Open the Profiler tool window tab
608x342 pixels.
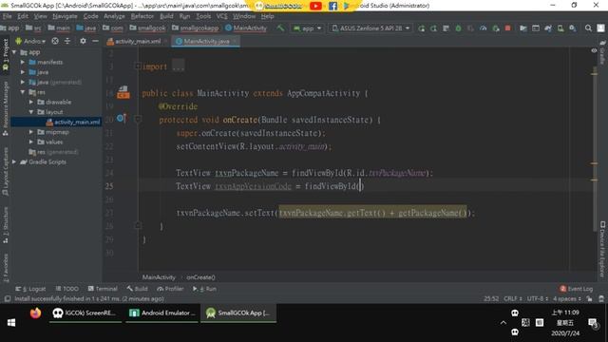pyautogui.click(x=170, y=289)
